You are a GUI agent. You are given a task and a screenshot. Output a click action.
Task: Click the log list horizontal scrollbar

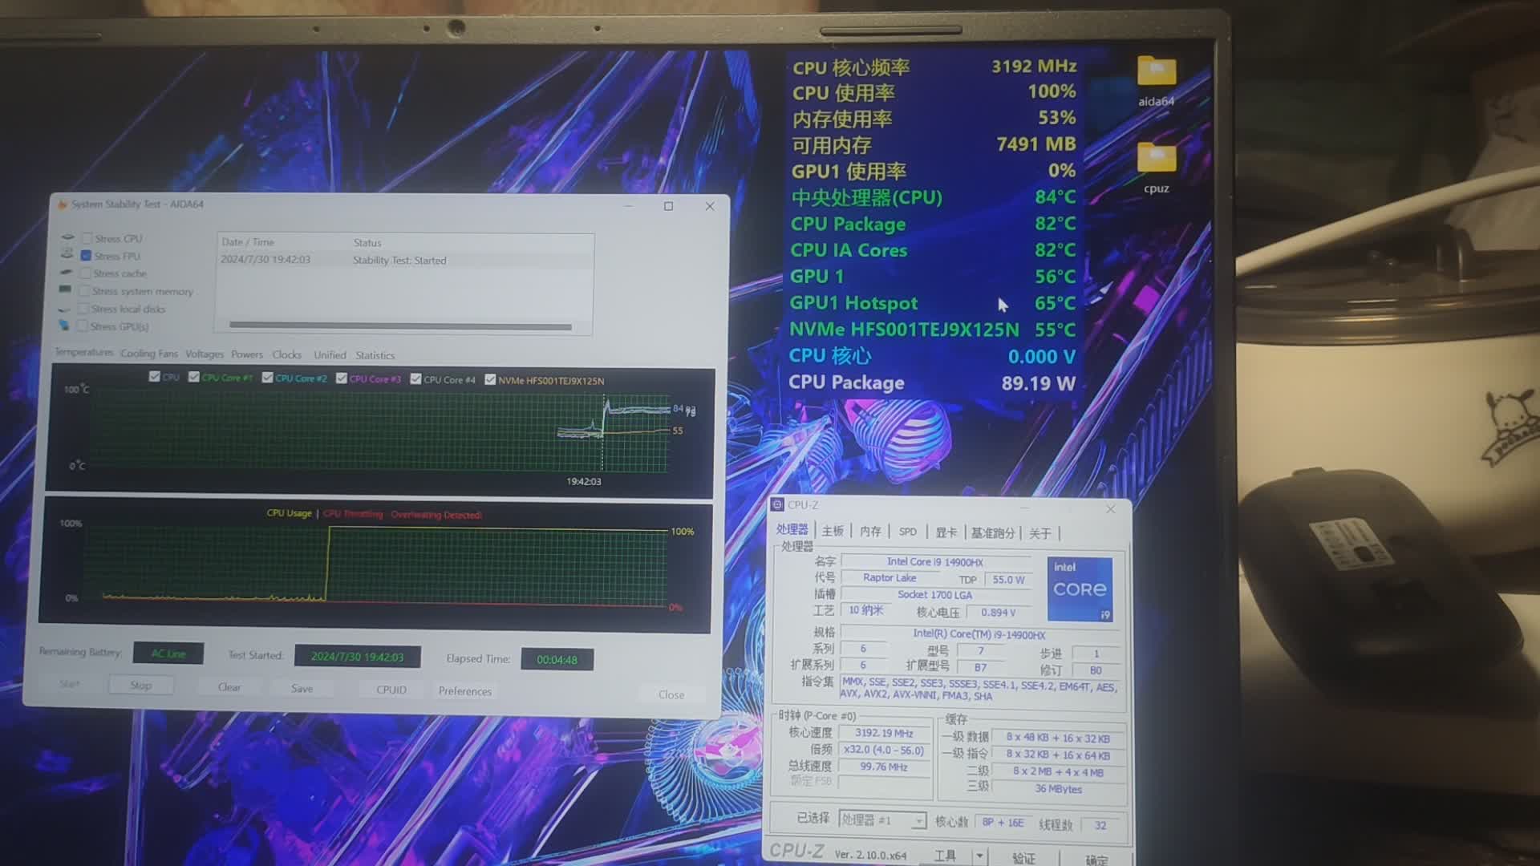pos(400,326)
